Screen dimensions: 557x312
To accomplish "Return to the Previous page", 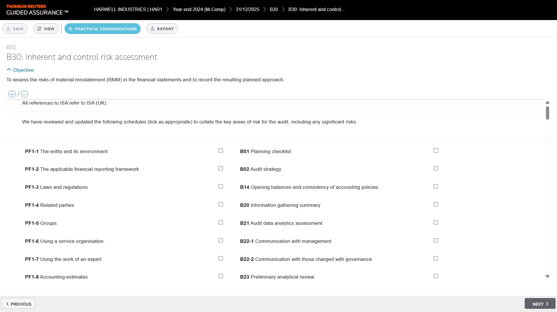I will (x=18, y=304).
